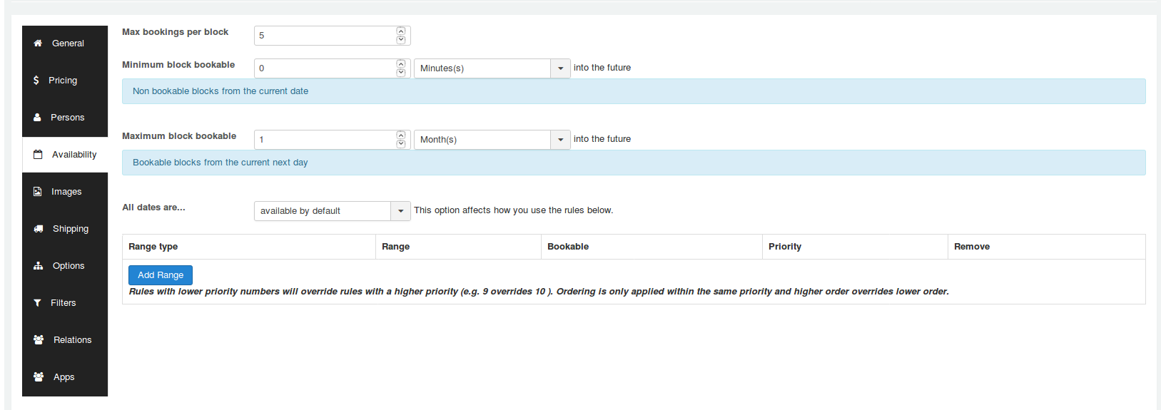Image resolution: width=1161 pixels, height=410 pixels.
Task: Decrease Minimum block bookable value
Action: [401, 73]
